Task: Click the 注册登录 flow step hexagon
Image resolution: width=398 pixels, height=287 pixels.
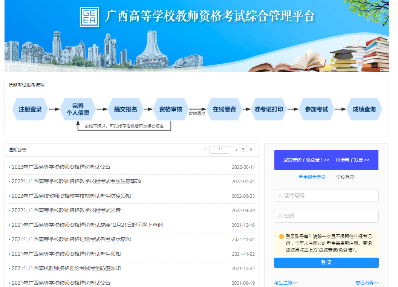Action: (x=30, y=109)
